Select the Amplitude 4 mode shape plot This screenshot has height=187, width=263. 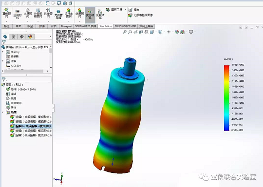31,131
